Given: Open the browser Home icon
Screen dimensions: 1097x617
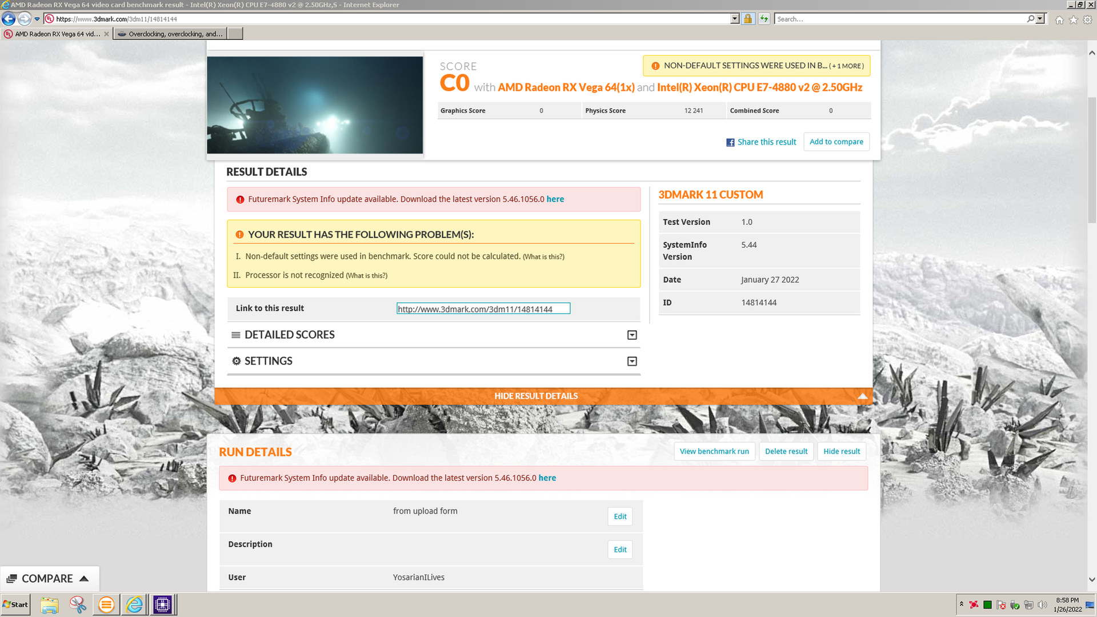Looking at the screenshot, I should [1059, 19].
